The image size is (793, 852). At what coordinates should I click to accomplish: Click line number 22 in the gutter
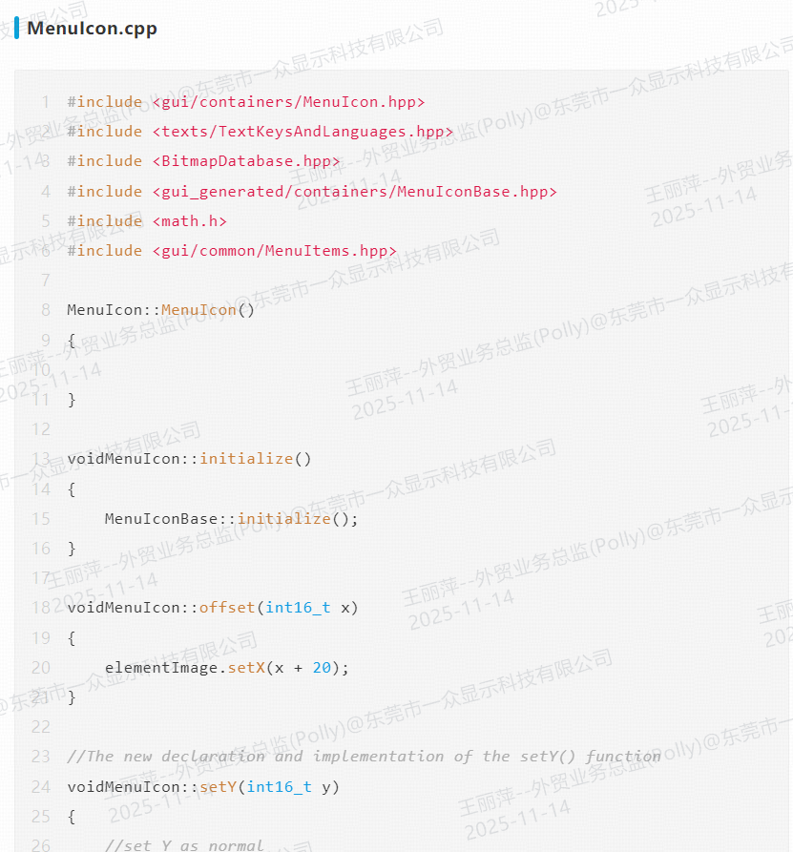coord(40,727)
